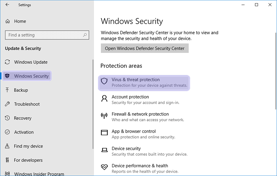Open Windows Defender Security Center
This screenshot has width=277, height=176.
pos(145,48)
